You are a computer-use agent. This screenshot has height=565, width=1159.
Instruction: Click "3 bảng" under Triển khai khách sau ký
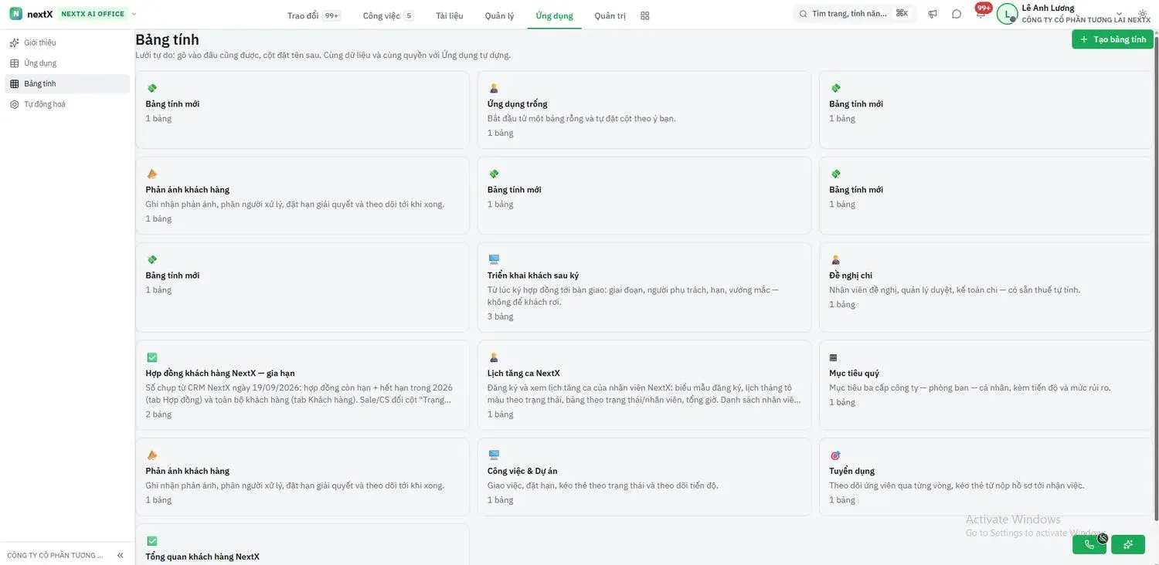[500, 316]
